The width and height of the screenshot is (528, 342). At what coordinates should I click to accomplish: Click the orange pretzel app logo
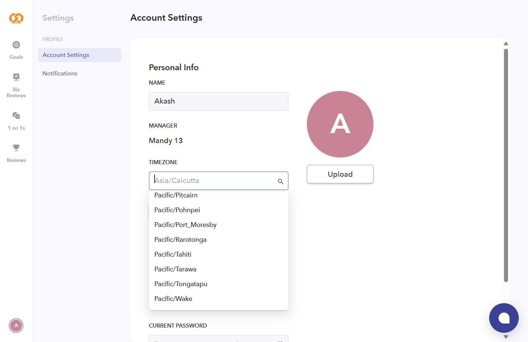tap(16, 18)
